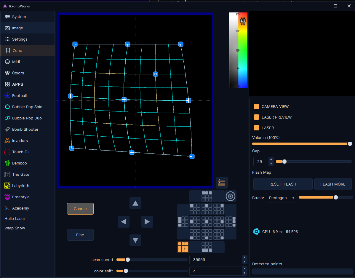The width and height of the screenshot is (355, 278).
Task: Open the Image section
Action: tap(27, 28)
